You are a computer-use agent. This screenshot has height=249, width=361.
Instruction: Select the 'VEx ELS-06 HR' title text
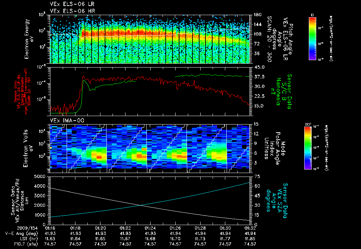[x=73, y=11]
